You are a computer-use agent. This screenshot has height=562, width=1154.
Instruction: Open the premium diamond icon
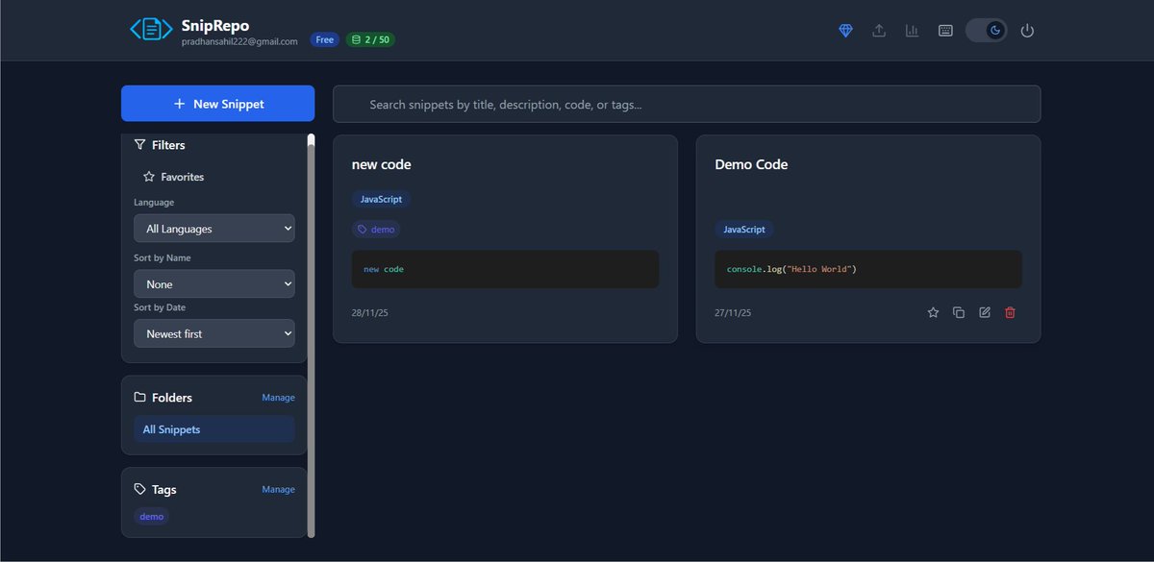tap(845, 31)
